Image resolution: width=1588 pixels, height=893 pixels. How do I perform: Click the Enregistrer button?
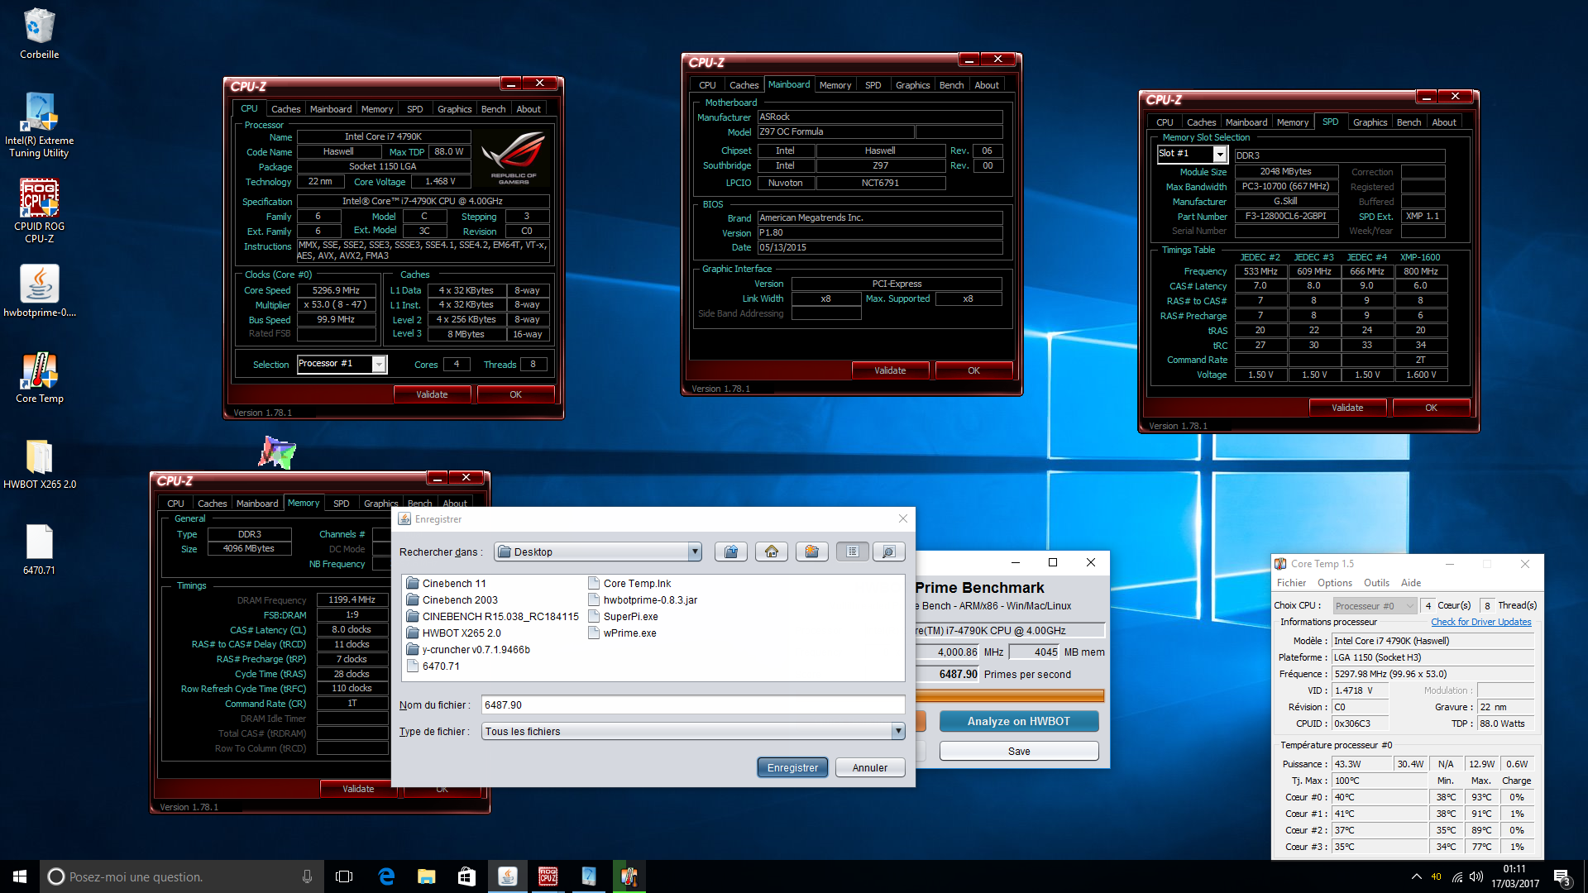792,767
